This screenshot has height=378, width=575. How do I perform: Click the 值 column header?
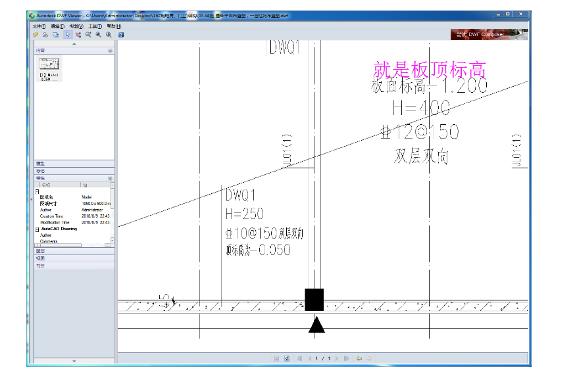pos(95,185)
